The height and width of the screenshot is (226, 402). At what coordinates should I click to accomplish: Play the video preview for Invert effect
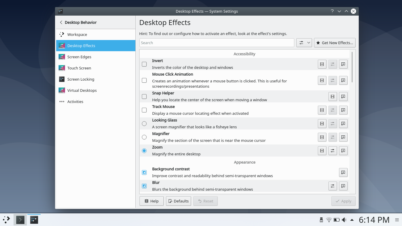[x=322, y=64]
